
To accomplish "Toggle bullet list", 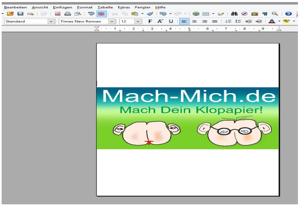I will pyautogui.click(x=238, y=21).
